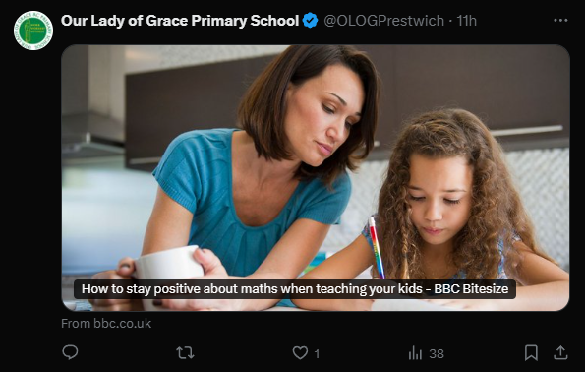Open the post via the 11h timestamp
The width and height of the screenshot is (585, 372).
tap(467, 21)
